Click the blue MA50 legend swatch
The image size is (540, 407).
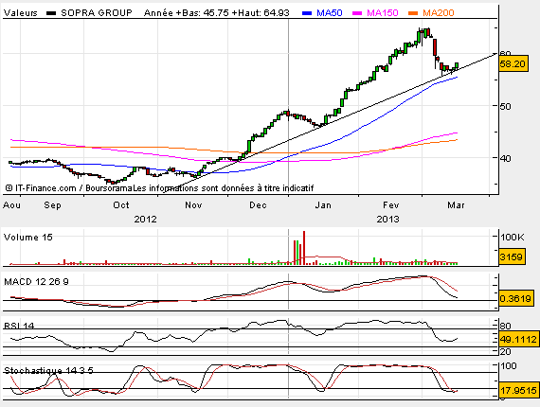[x=307, y=13]
